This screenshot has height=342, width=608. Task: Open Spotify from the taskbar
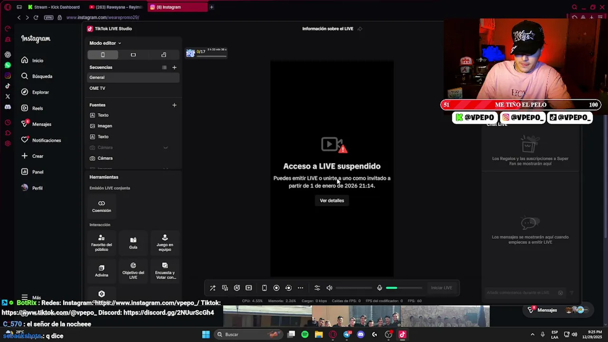[305, 334]
